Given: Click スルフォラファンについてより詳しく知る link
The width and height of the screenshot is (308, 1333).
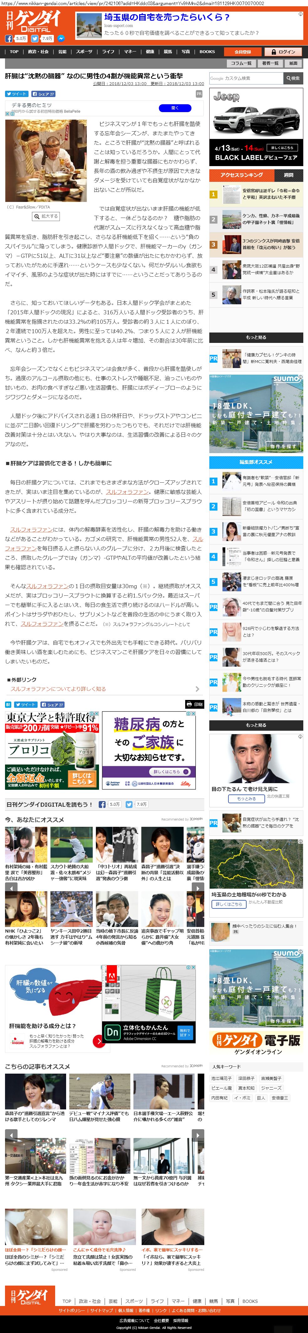Looking at the screenshot, I should click(58, 689).
